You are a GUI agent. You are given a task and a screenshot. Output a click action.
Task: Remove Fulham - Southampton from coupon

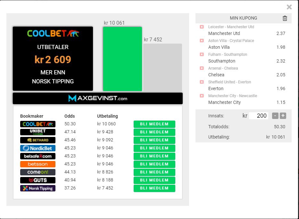pyautogui.click(x=202, y=55)
